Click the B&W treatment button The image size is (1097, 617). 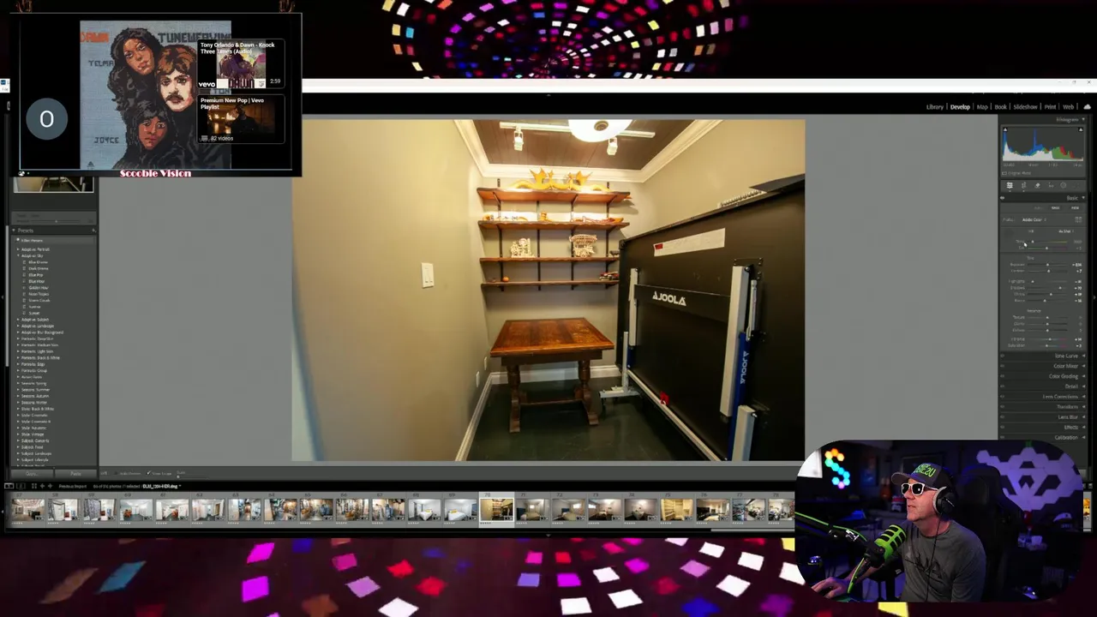tap(1055, 207)
